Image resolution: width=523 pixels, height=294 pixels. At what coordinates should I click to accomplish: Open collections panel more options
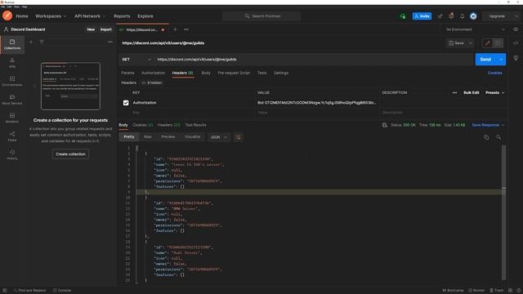pos(110,42)
